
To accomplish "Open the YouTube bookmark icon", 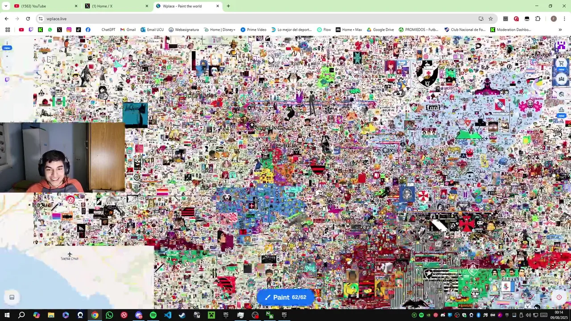I will [21, 30].
